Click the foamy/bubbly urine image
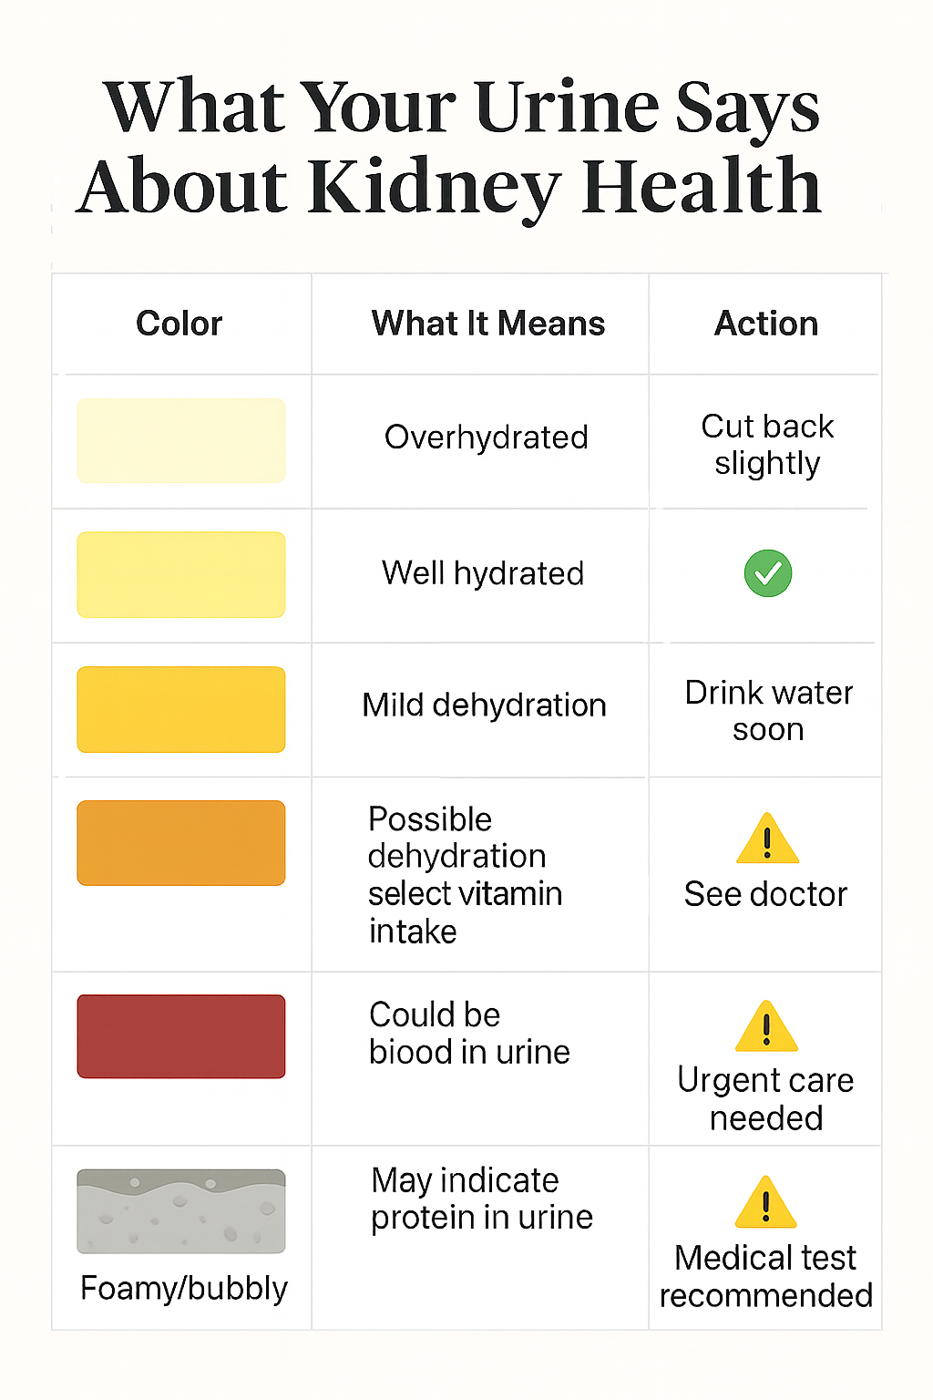This screenshot has height=1400, width=933. pos(181,1211)
